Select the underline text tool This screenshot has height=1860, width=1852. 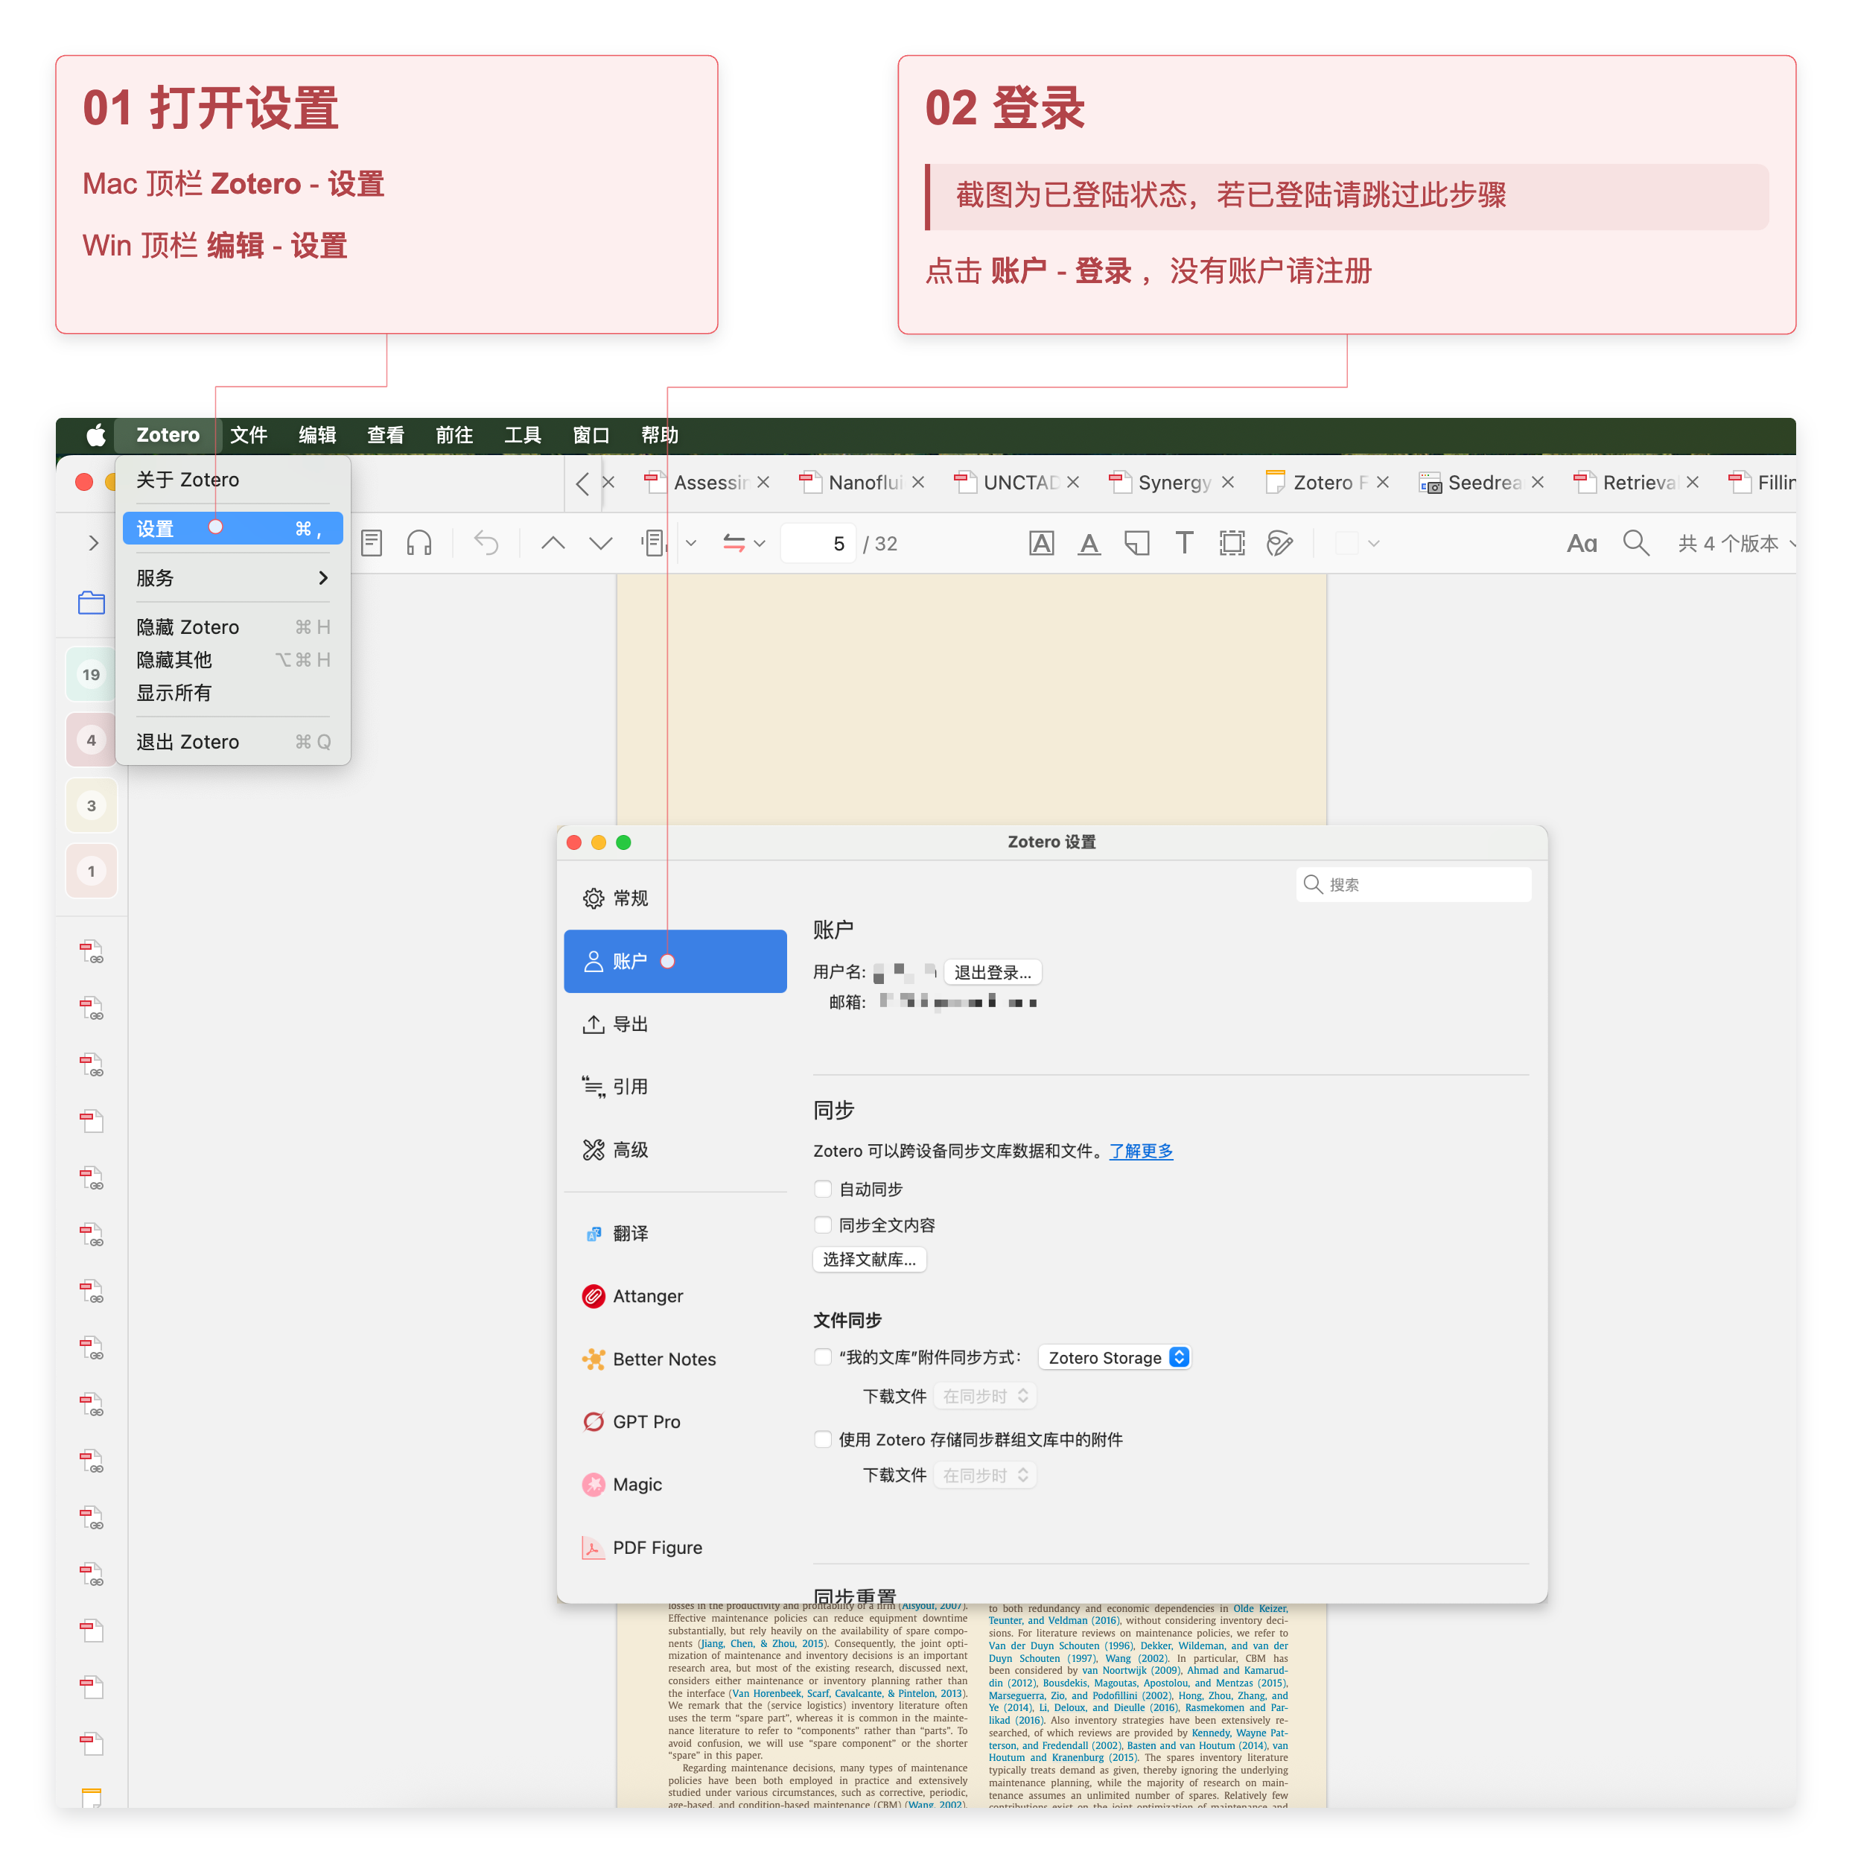[1089, 543]
